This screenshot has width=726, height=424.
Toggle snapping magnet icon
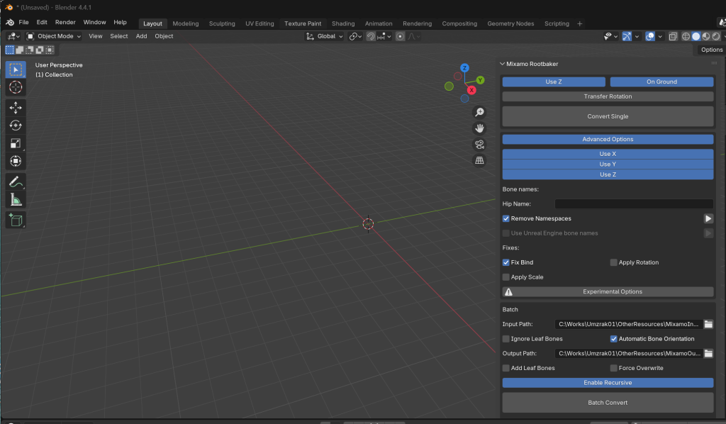tap(370, 36)
